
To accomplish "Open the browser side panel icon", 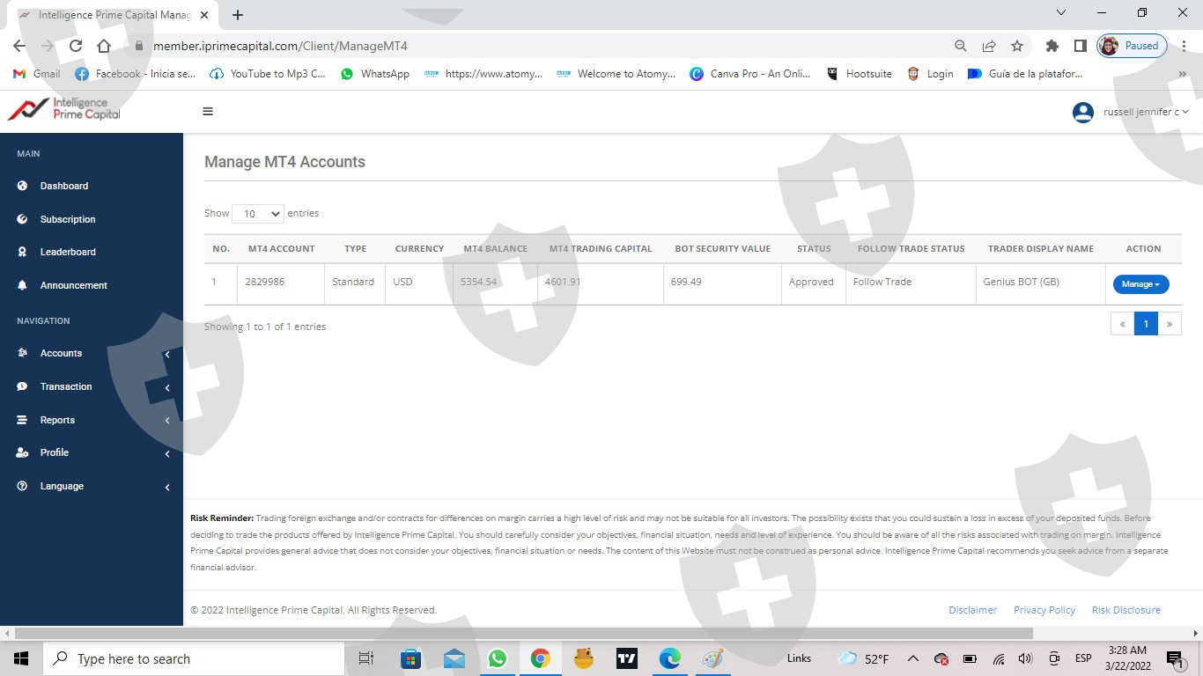I will pyautogui.click(x=1080, y=46).
